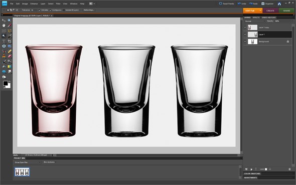The image size is (296, 185).
Task: Open the Organizer
Action: (x=267, y=4)
